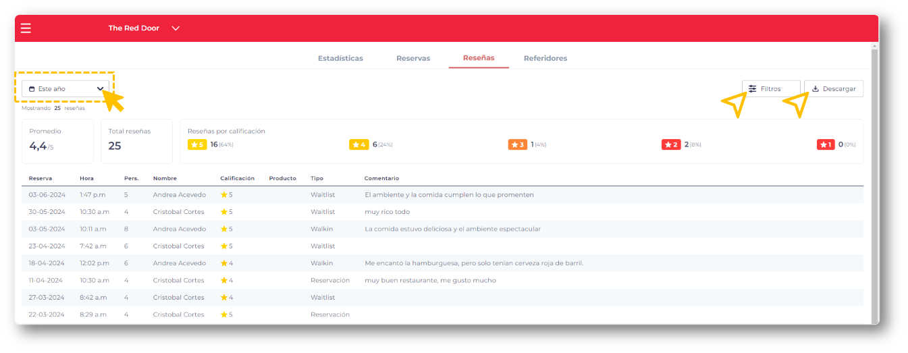Sort by Nombre column header
Screen dimensions: 908x353
tap(165, 178)
